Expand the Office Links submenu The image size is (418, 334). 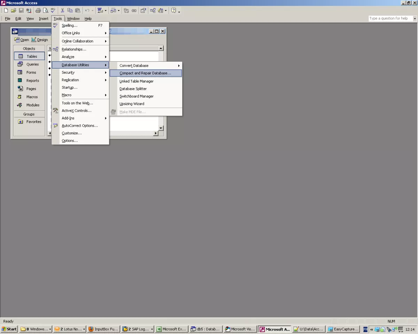[80, 33]
